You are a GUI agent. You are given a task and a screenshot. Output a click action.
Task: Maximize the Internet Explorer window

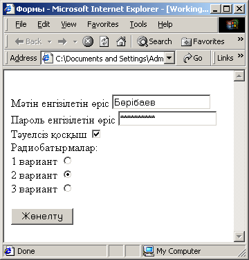(x=227, y=9)
